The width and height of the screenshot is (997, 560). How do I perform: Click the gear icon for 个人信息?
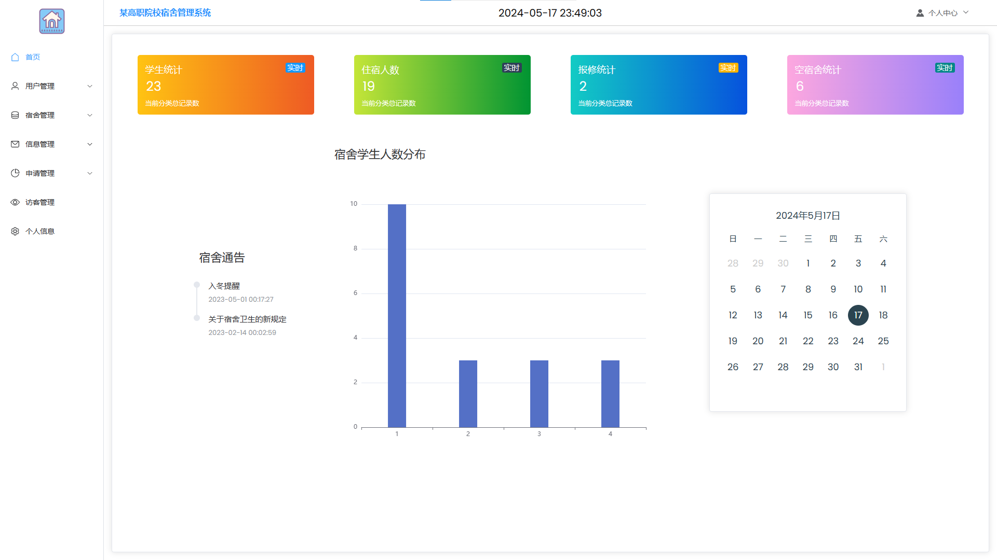pyautogui.click(x=15, y=231)
